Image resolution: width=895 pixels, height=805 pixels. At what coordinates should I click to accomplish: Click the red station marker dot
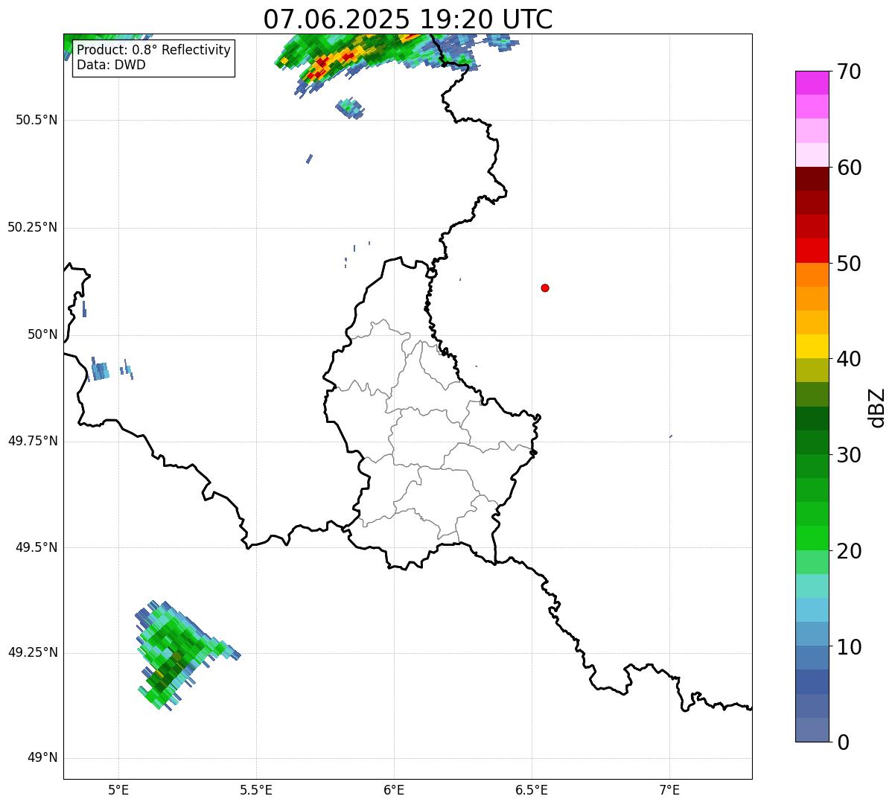pyautogui.click(x=545, y=287)
